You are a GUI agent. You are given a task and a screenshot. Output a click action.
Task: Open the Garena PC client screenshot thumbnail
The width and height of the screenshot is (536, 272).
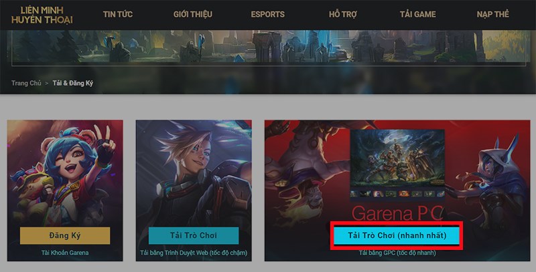pos(397,164)
